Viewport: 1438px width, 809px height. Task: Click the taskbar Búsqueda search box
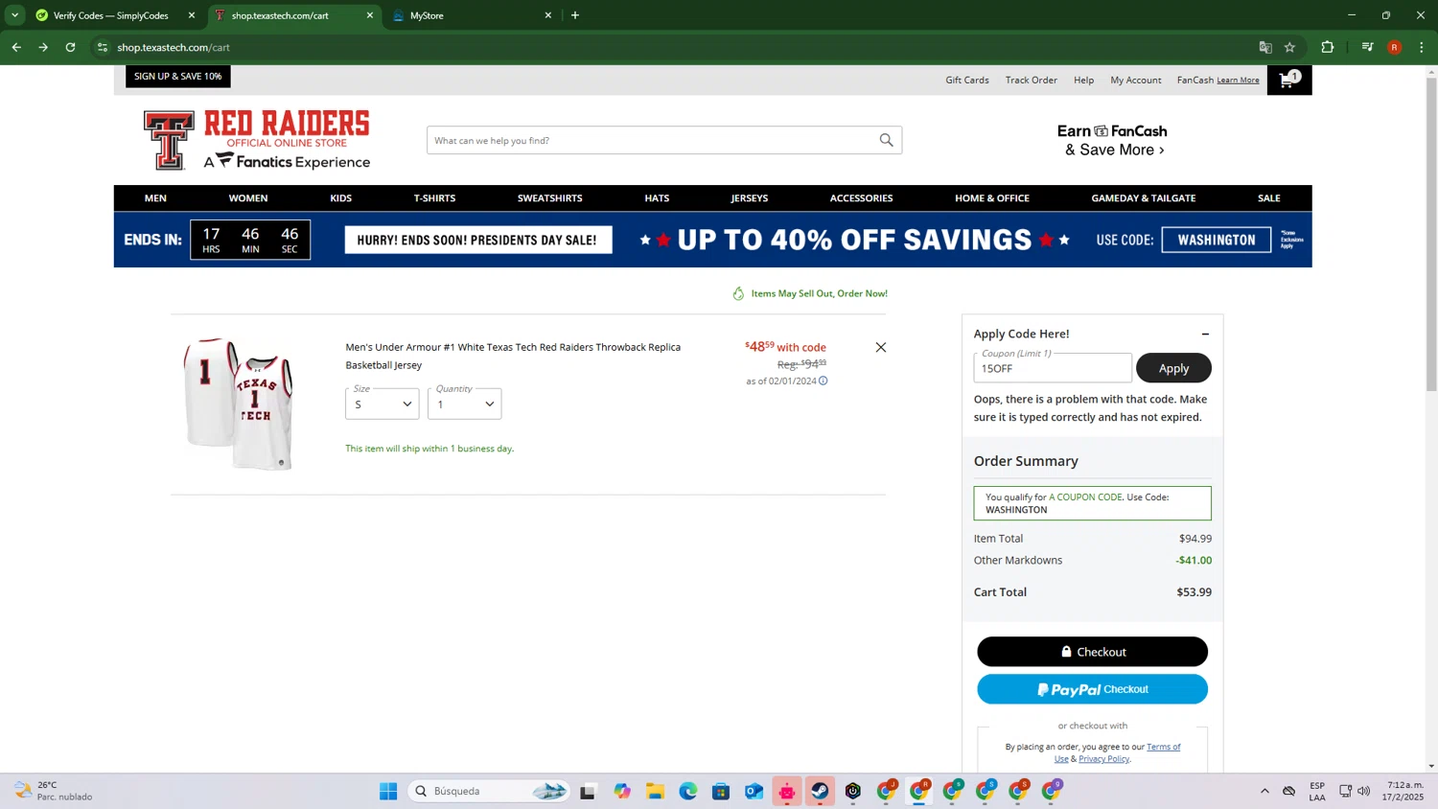pyautogui.click(x=490, y=791)
